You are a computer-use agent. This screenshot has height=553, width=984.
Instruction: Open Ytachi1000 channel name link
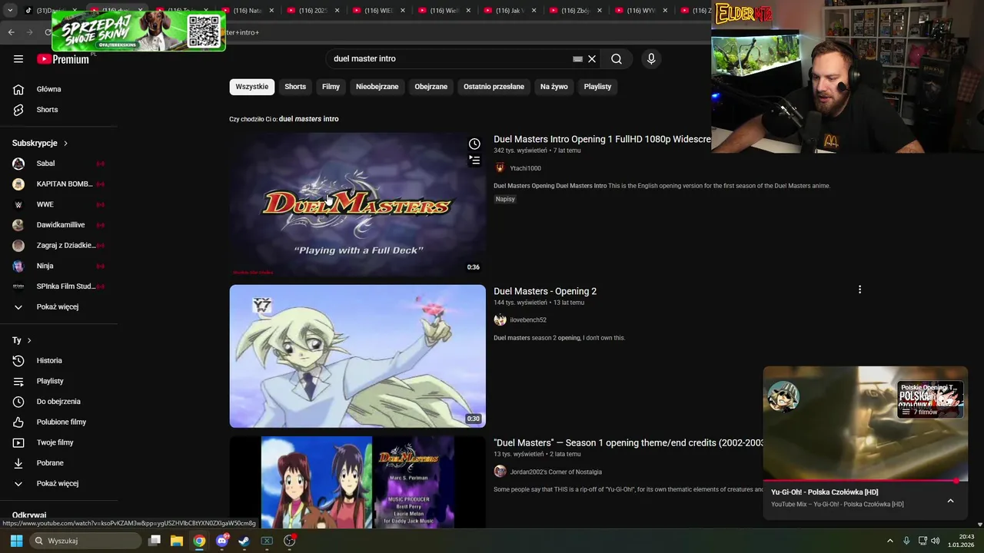pos(526,168)
